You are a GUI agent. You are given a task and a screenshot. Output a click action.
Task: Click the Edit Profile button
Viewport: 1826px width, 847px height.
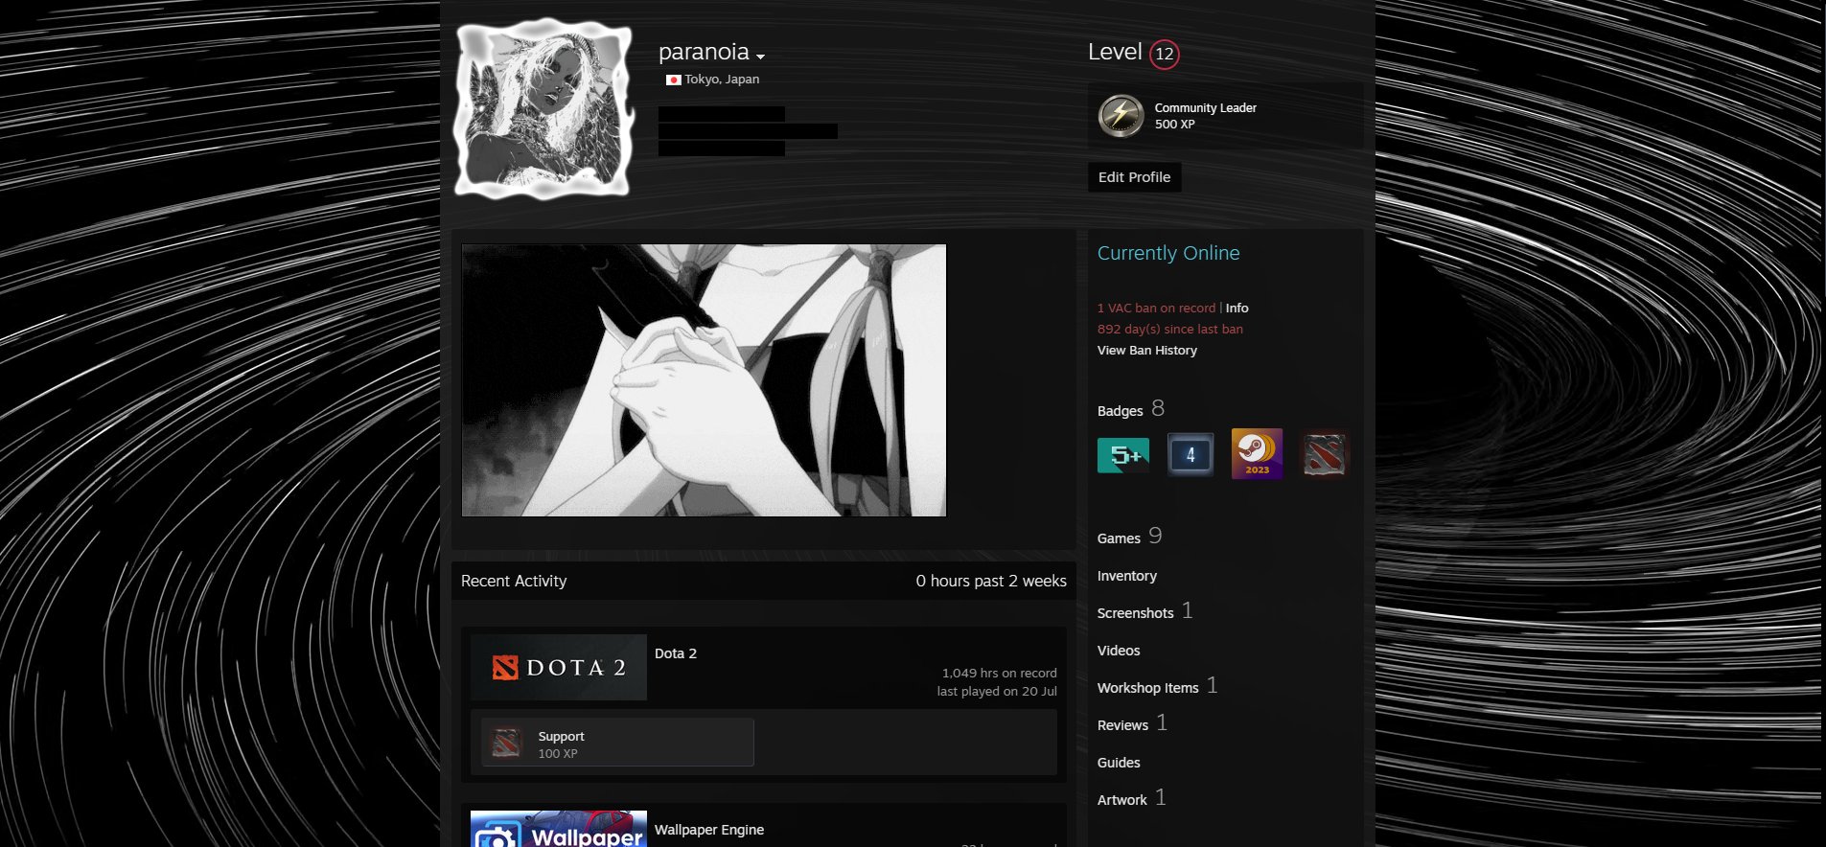click(x=1134, y=177)
